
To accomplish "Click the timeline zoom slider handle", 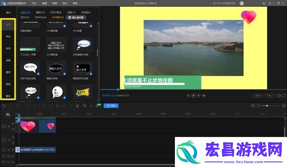I will 267,106.
